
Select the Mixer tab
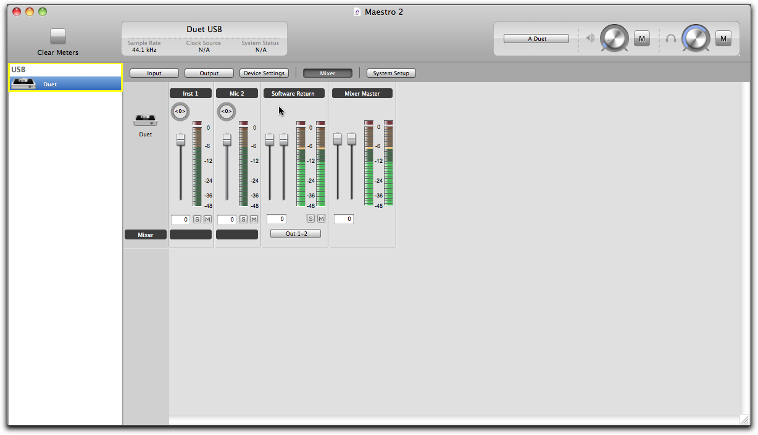point(328,73)
